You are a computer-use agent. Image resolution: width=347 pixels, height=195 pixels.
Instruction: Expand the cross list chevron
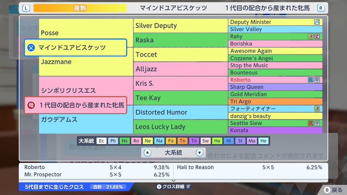(x=173, y=181)
